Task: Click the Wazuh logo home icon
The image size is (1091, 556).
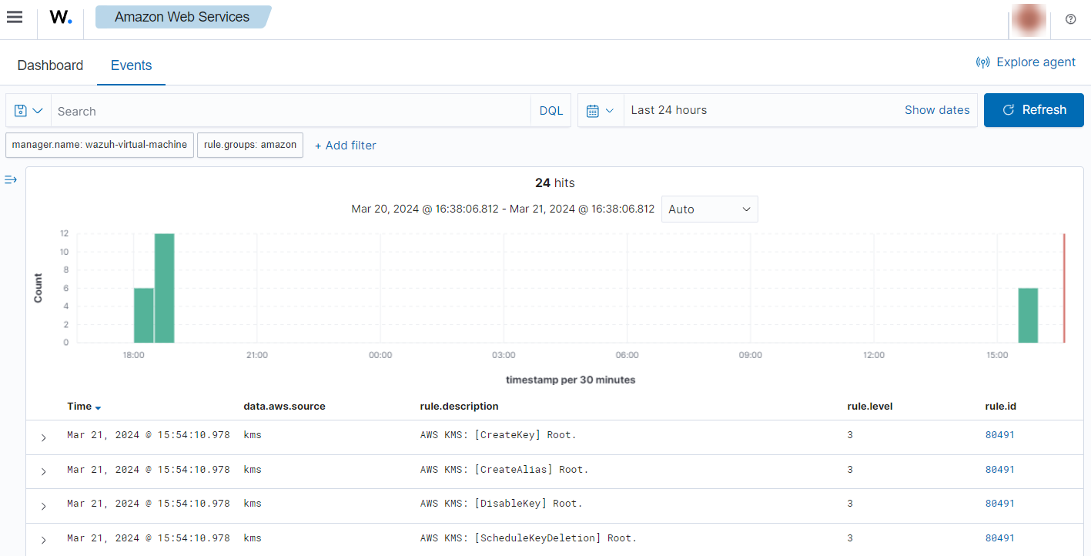Action: coord(61,18)
